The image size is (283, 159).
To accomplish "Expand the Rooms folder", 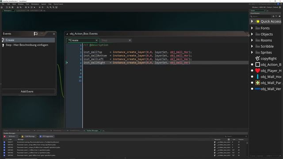I will click(252, 40).
